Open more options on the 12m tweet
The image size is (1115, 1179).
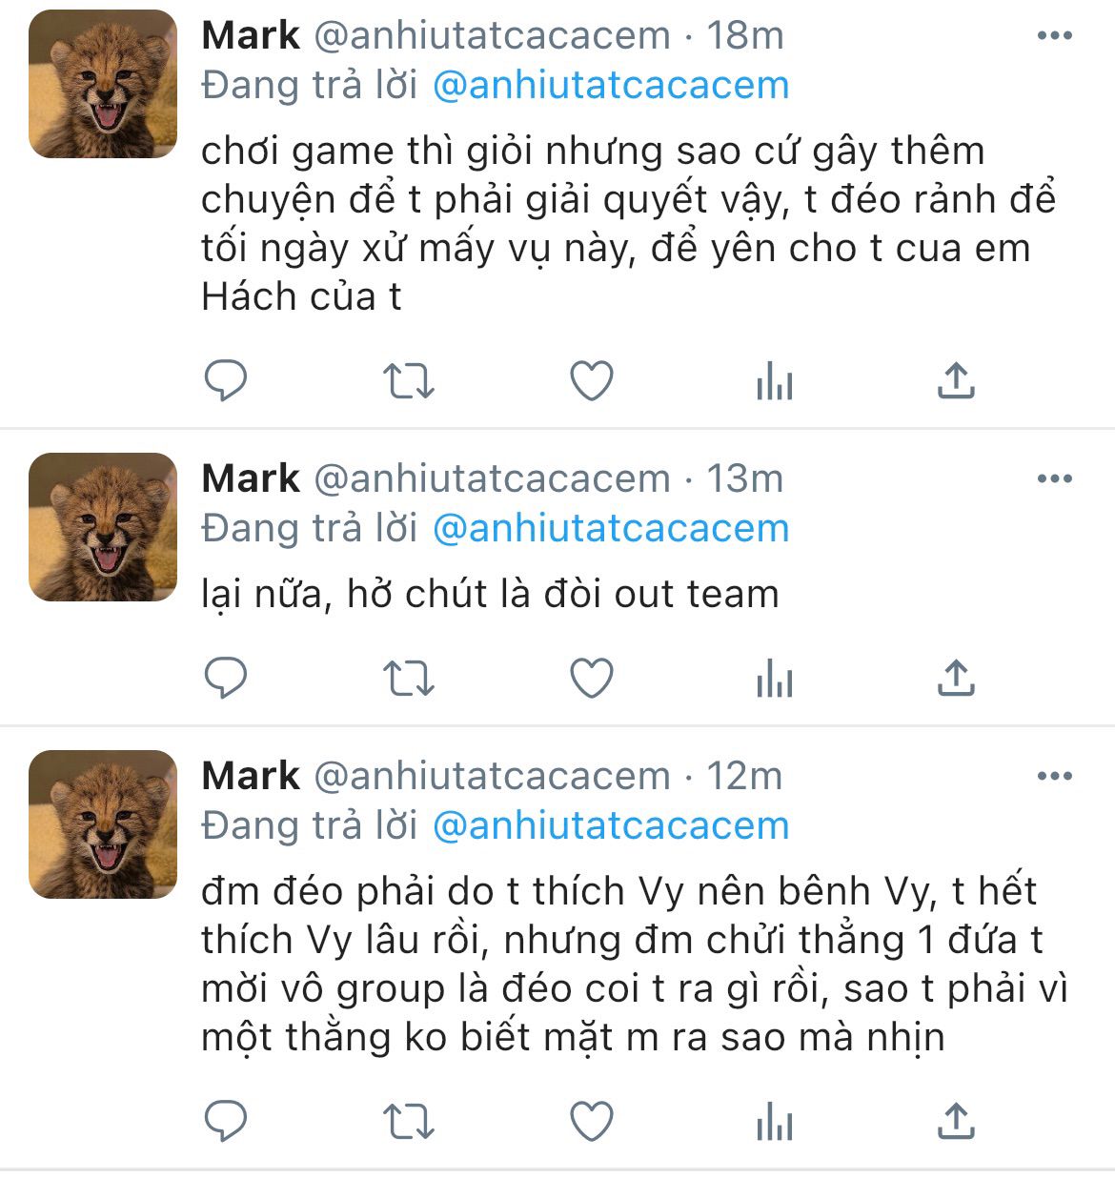(x=1054, y=776)
